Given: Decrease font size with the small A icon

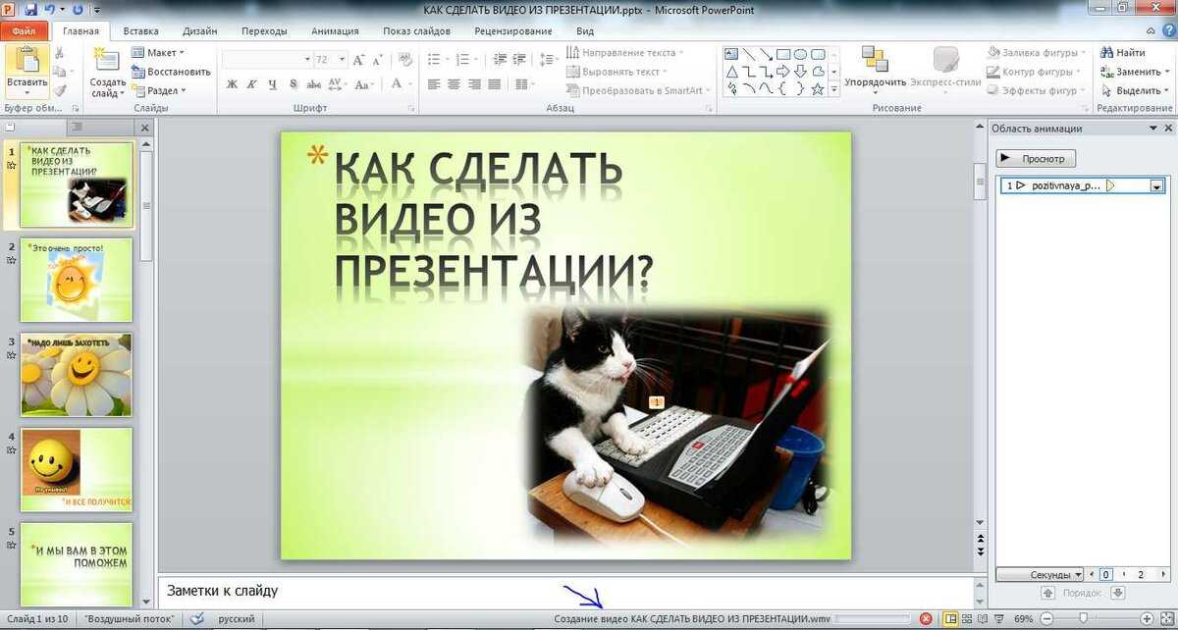Looking at the screenshot, I should click(378, 60).
